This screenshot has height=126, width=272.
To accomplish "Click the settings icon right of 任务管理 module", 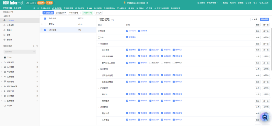I will pyautogui.click(x=37, y=77).
